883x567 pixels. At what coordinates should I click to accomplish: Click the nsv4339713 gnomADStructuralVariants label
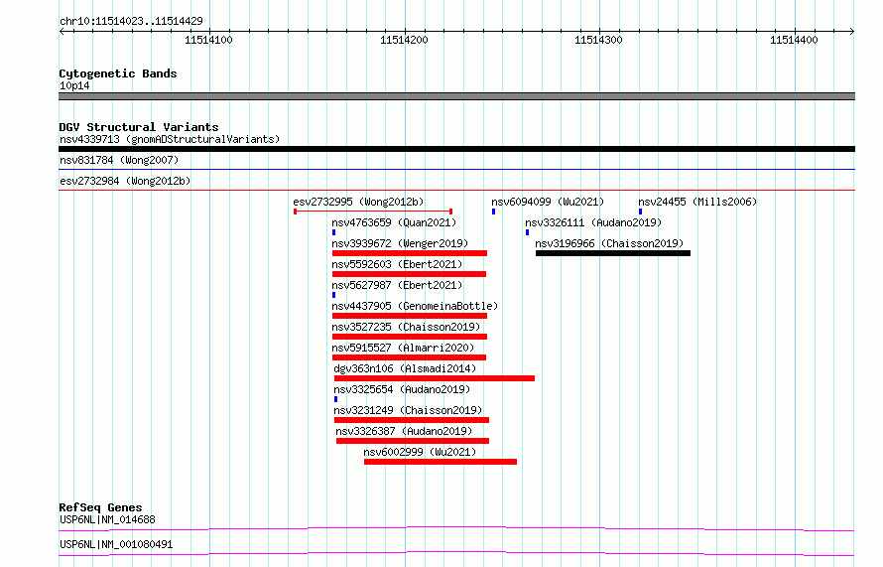click(x=170, y=139)
